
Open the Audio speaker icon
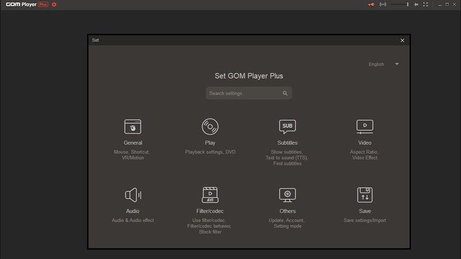click(133, 195)
